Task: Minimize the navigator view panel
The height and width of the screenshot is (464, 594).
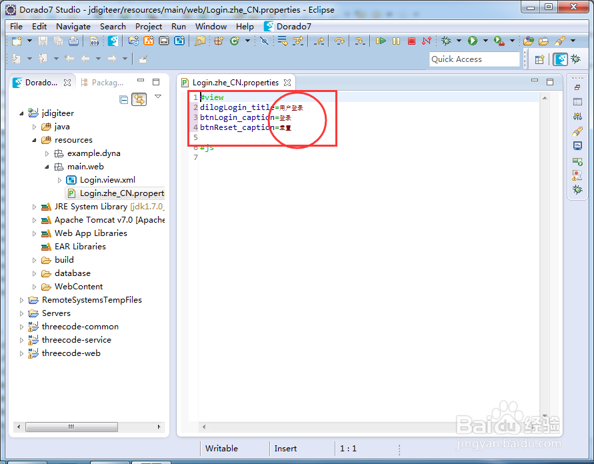Action: pos(141,81)
